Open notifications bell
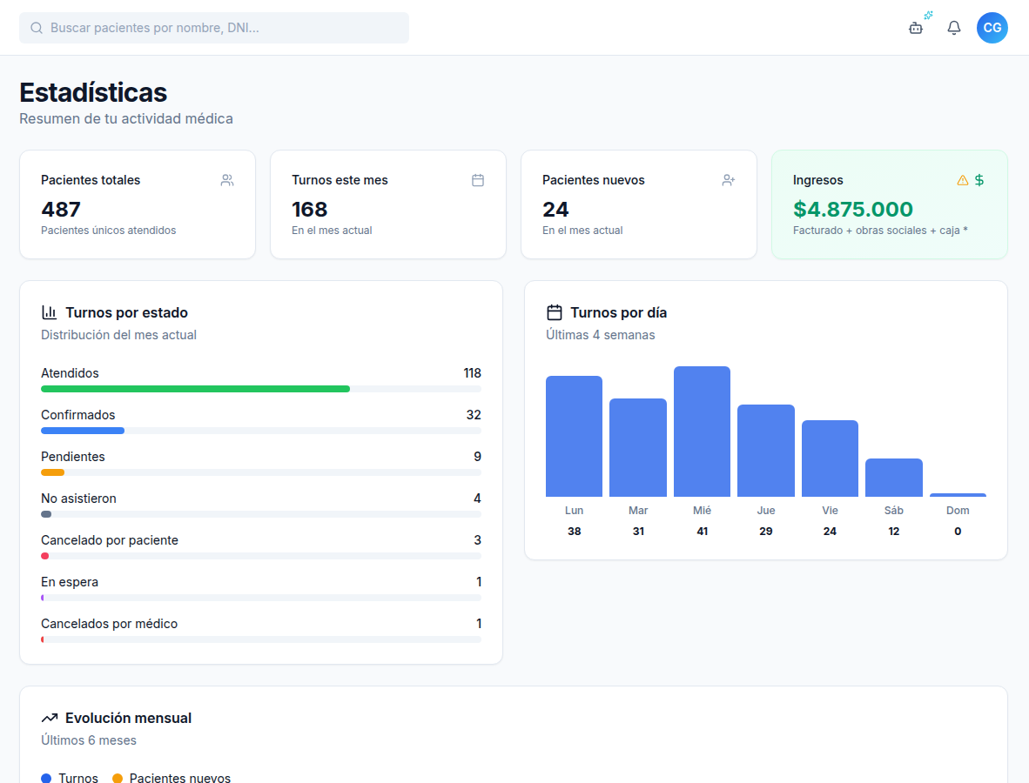The height and width of the screenshot is (783, 1029). [953, 28]
